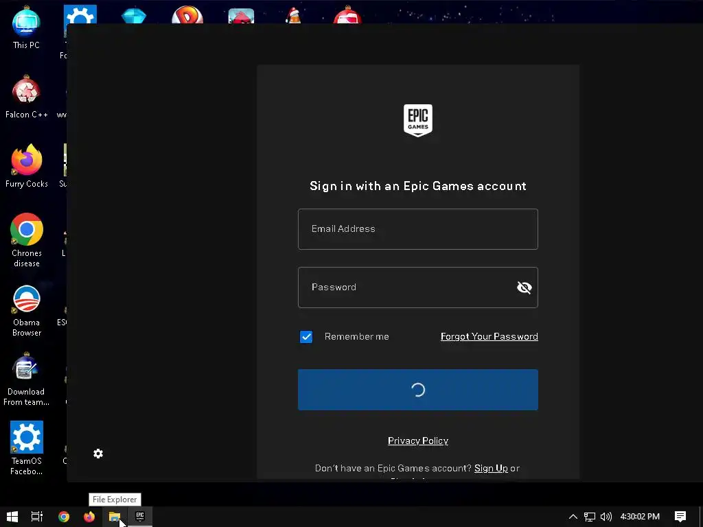Select the Chrones disease Chrome desktop icon
703x527 pixels.
pyautogui.click(x=27, y=241)
